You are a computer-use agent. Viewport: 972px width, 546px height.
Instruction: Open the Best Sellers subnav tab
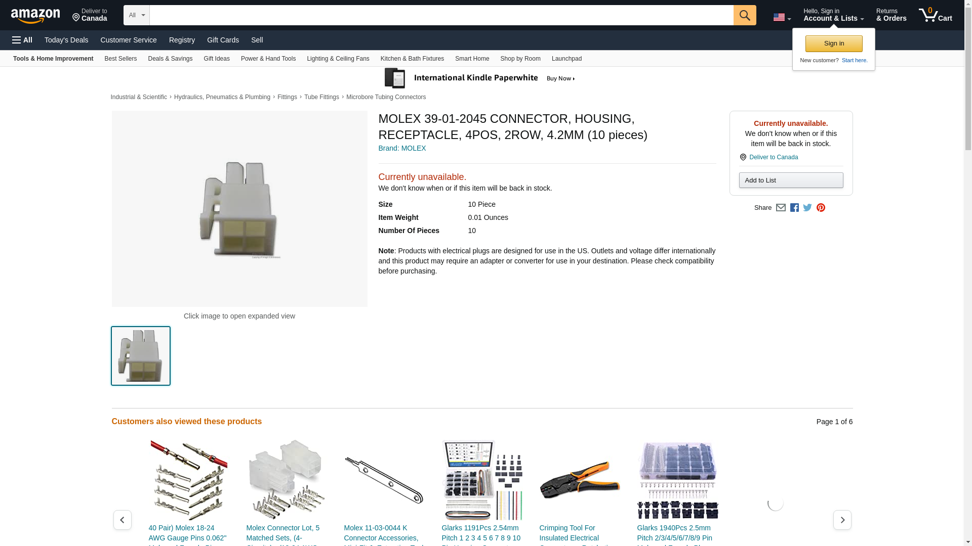(x=120, y=59)
